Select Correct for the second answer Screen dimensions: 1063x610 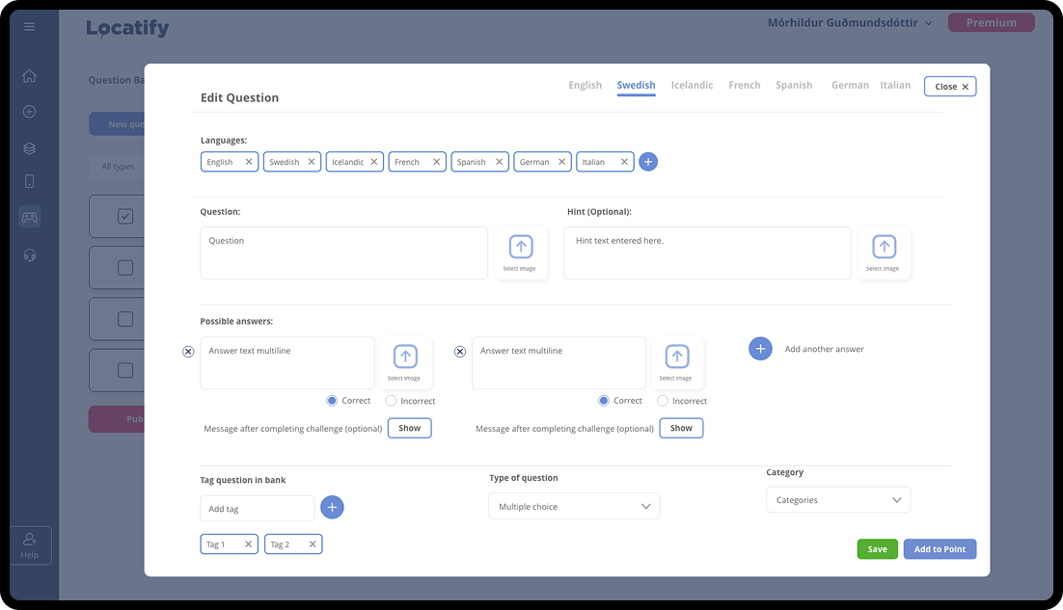(x=604, y=401)
